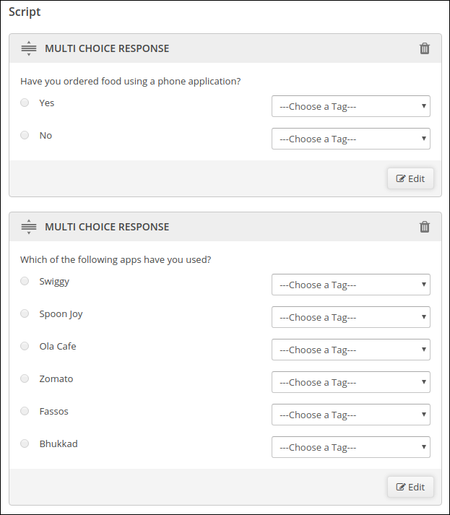Choose the Spoon Joy option
Viewport: 450px width, 515px height.
[25, 313]
